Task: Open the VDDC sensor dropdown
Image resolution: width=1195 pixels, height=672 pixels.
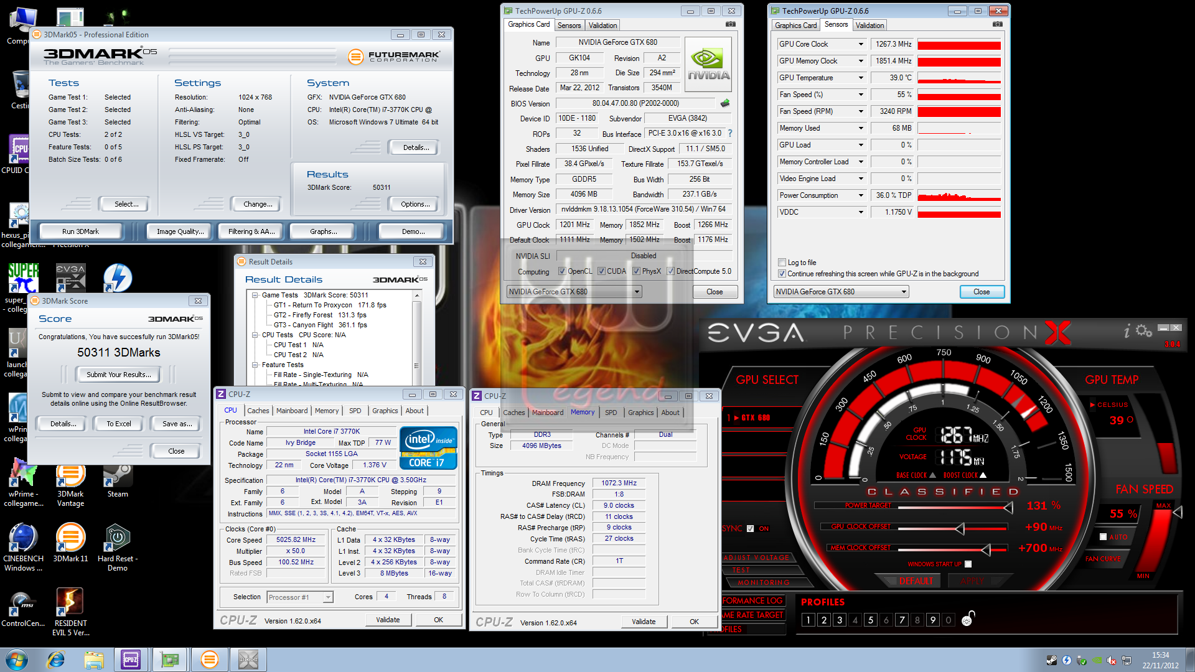Action: coord(861,212)
